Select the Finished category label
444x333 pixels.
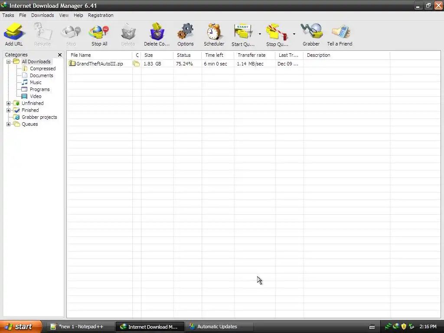(x=30, y=110)
